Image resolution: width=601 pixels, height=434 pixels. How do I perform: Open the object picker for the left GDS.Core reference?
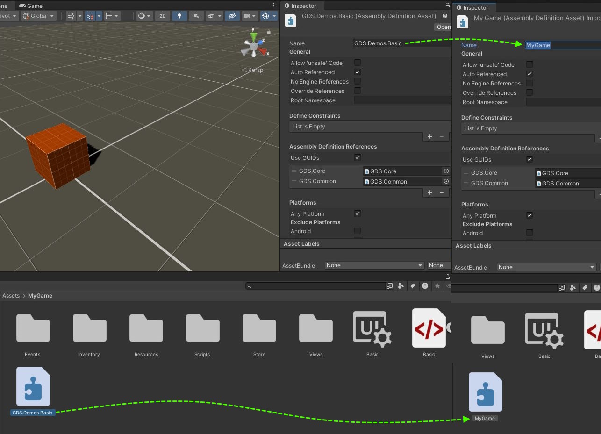446,171
